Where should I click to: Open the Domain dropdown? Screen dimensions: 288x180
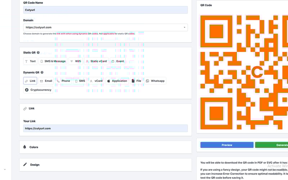(x=105, y=27)
